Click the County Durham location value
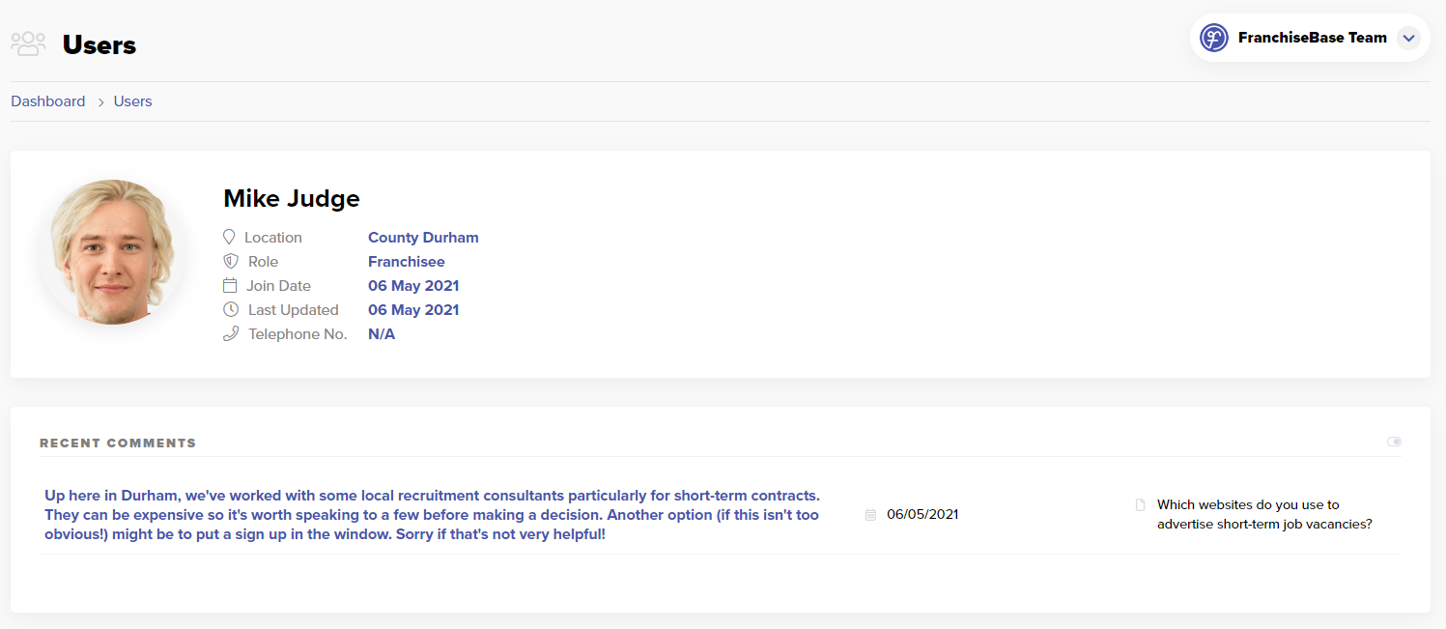The height and width of the screenshot is (629, 1446). [423, 238]
